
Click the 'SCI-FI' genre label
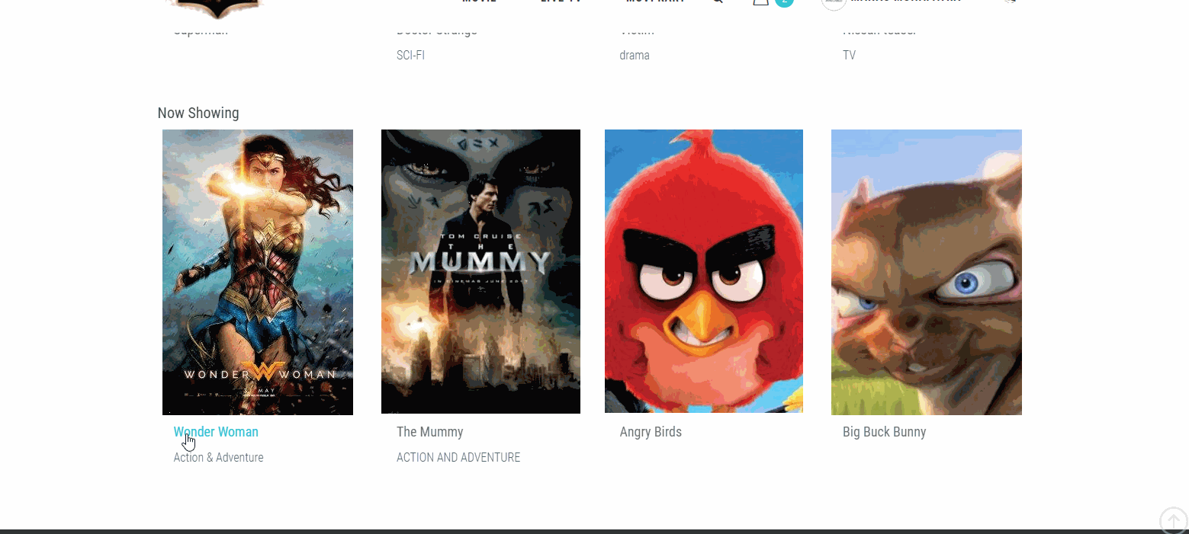(x=410, y=56)
